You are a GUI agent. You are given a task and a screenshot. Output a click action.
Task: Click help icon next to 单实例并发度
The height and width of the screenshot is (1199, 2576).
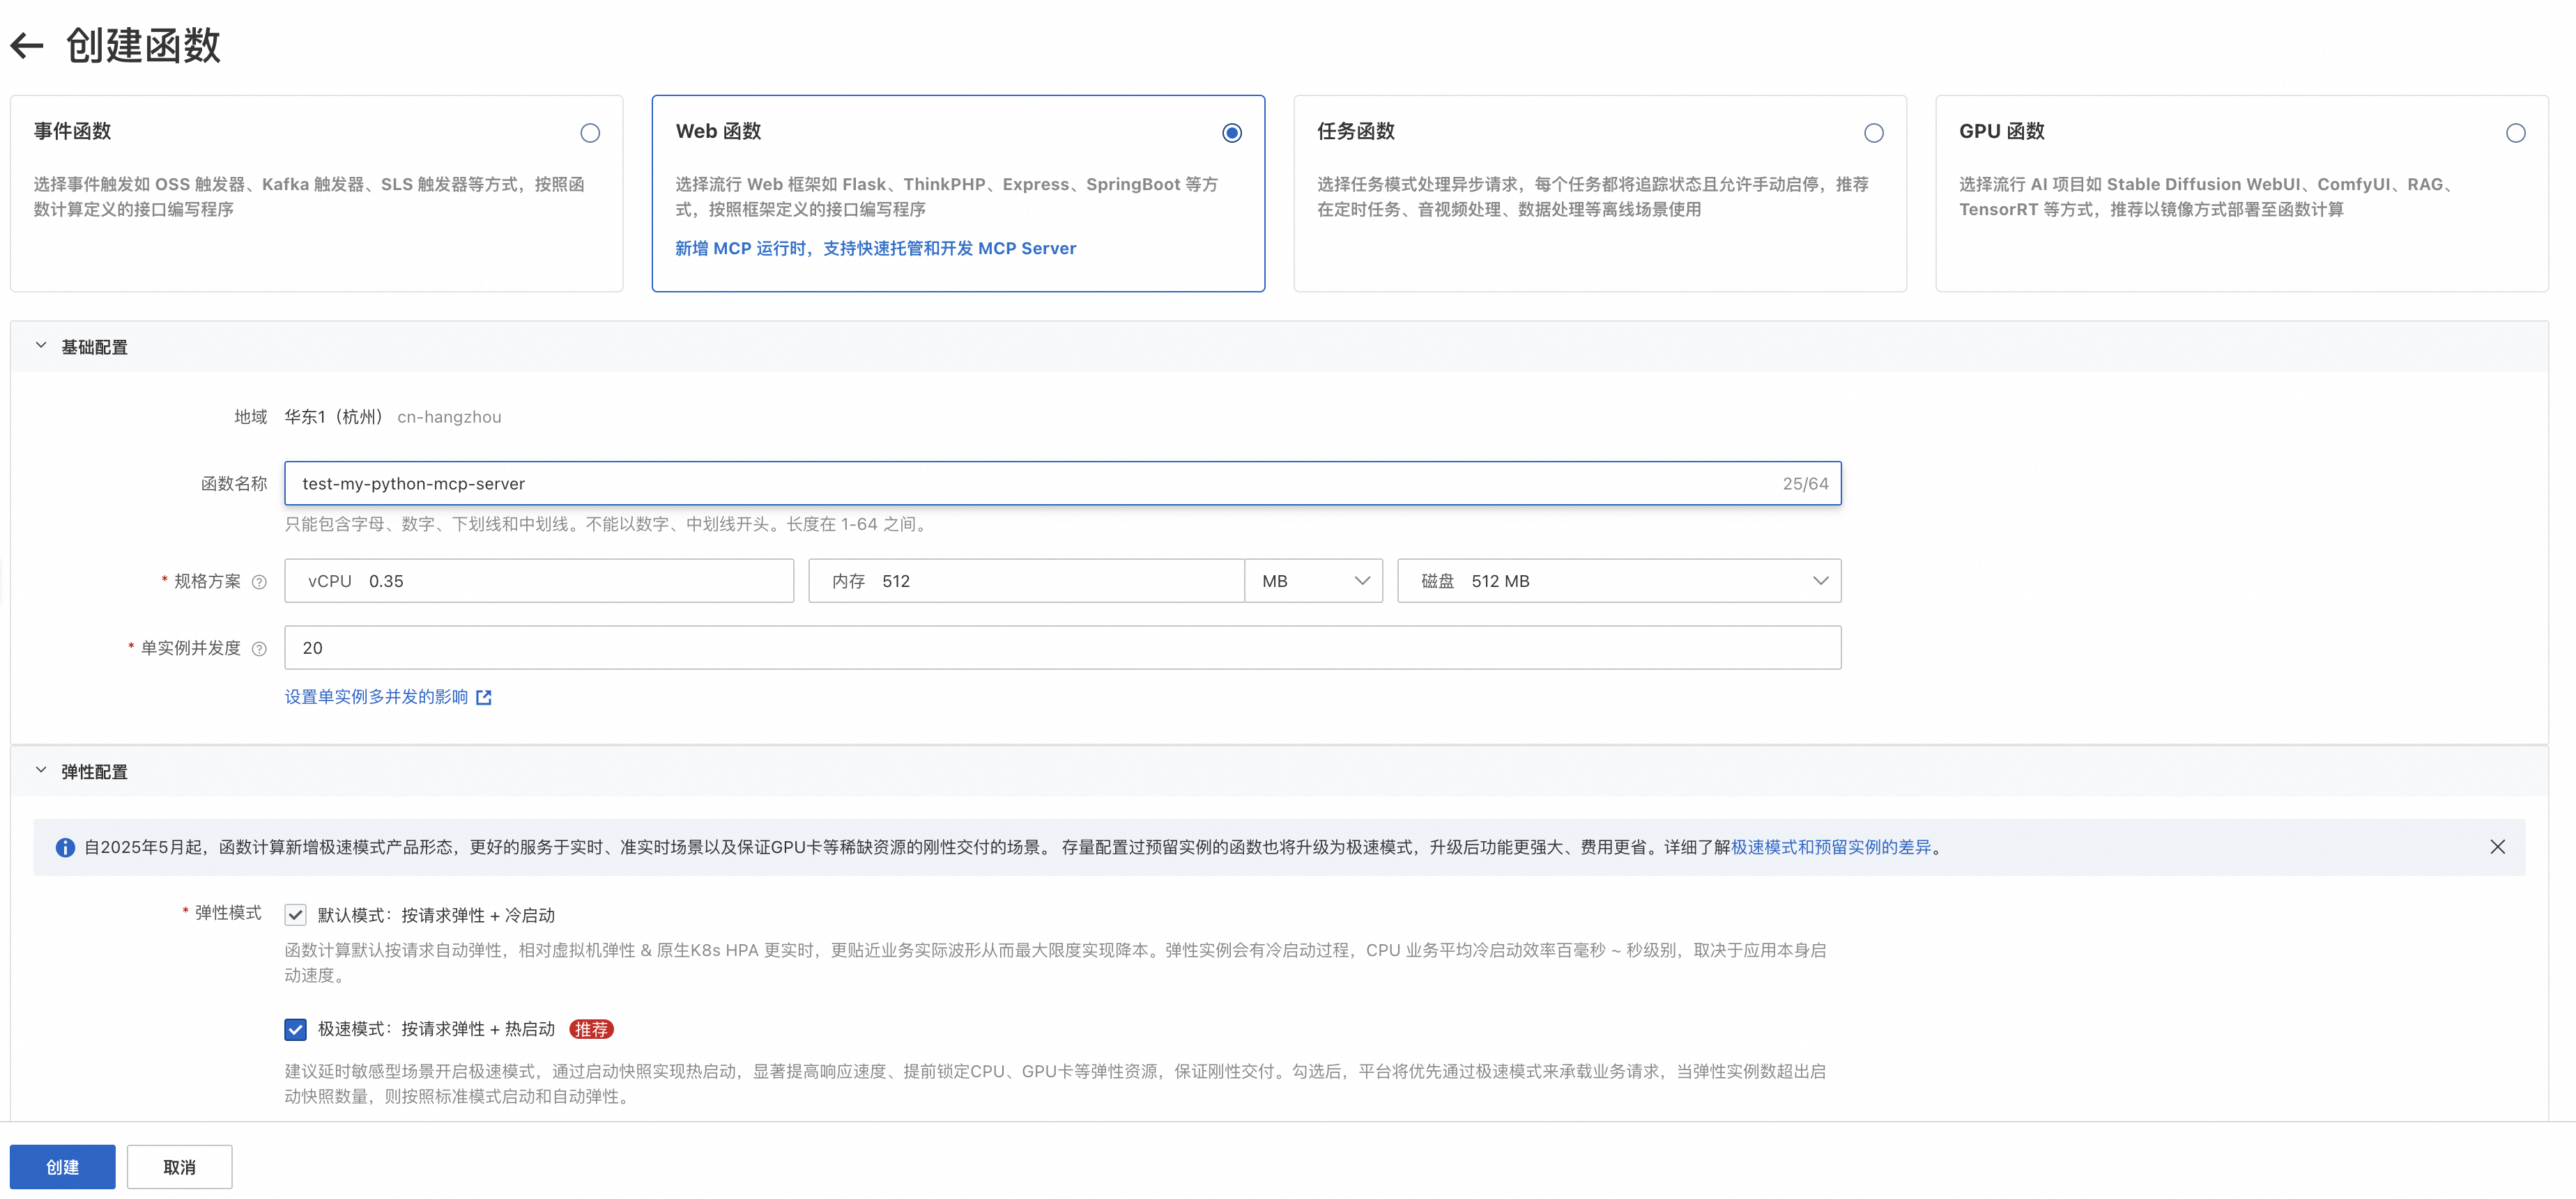tap(259, 650)
